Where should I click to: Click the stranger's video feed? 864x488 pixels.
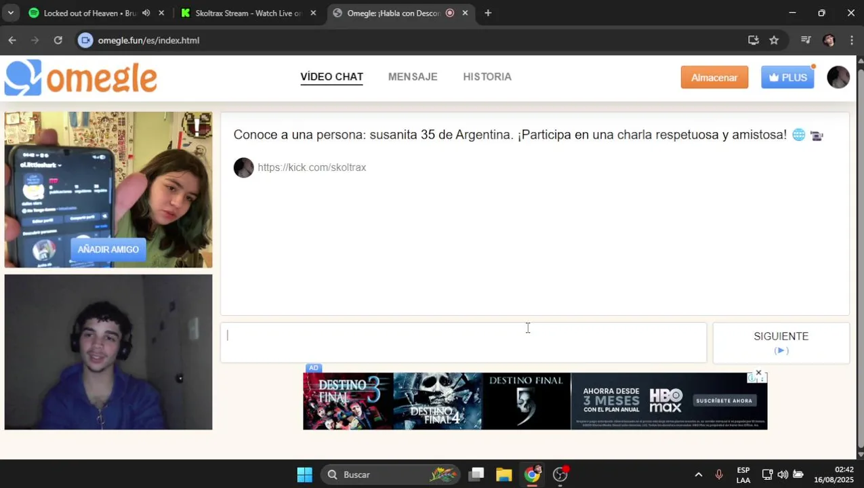pos(108,190)
